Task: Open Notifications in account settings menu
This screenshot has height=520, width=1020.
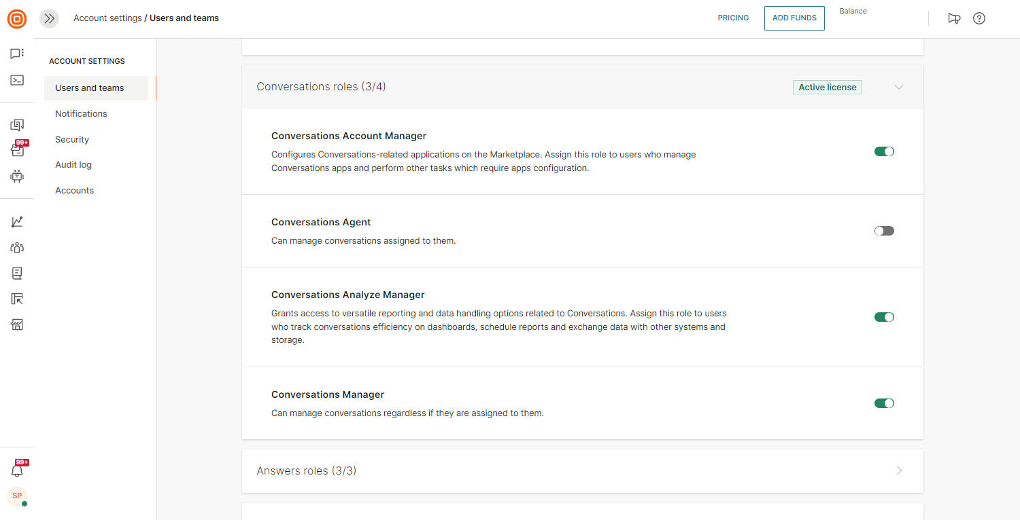Action: 81,114
